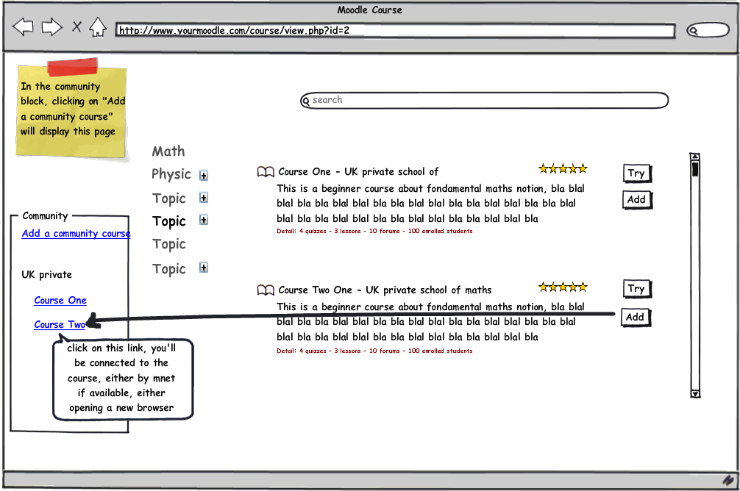Expand the last Topic in the list

point(204,268)
